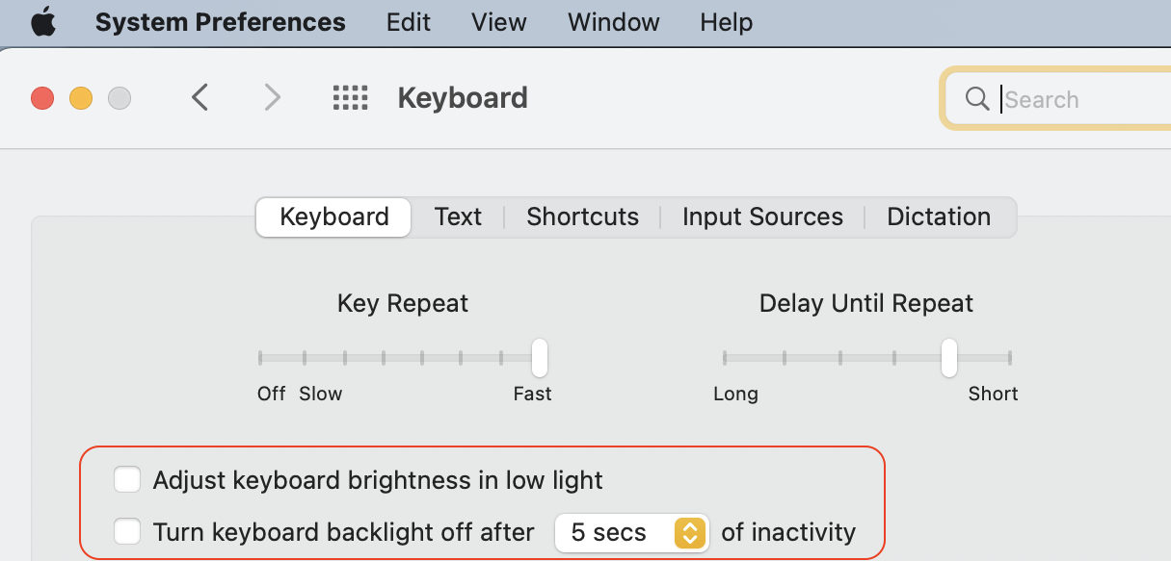Image resolution: width=1171 pixels, height=561 pixels.
Task: Open the View menu
Action: point(498,22)
